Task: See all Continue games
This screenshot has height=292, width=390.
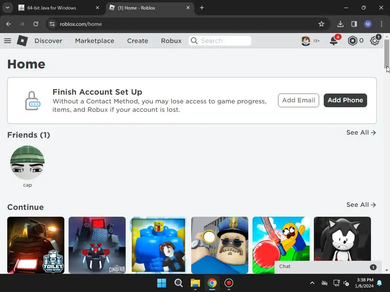Action: point(361,205)
